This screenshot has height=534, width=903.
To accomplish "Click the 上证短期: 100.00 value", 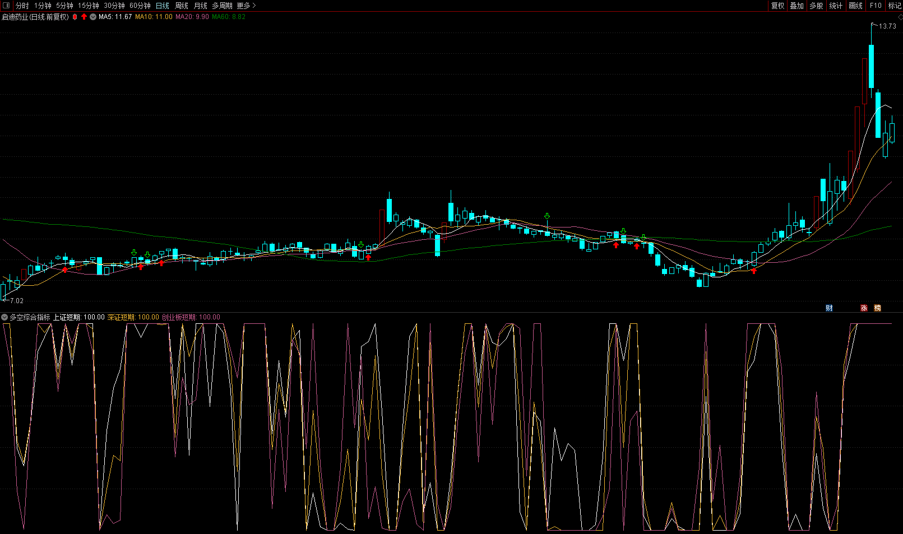I will [79, 317].
